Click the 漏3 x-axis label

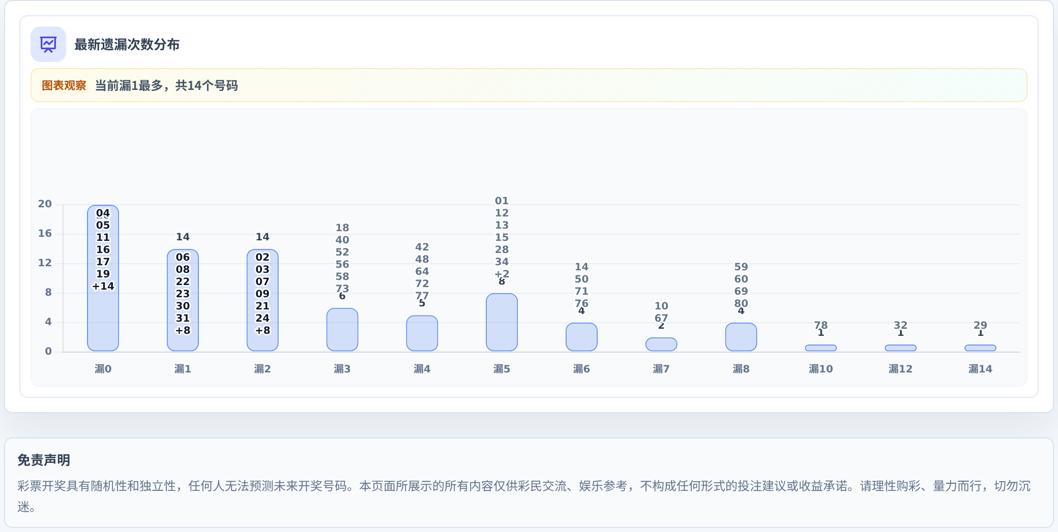click(342, 369)
